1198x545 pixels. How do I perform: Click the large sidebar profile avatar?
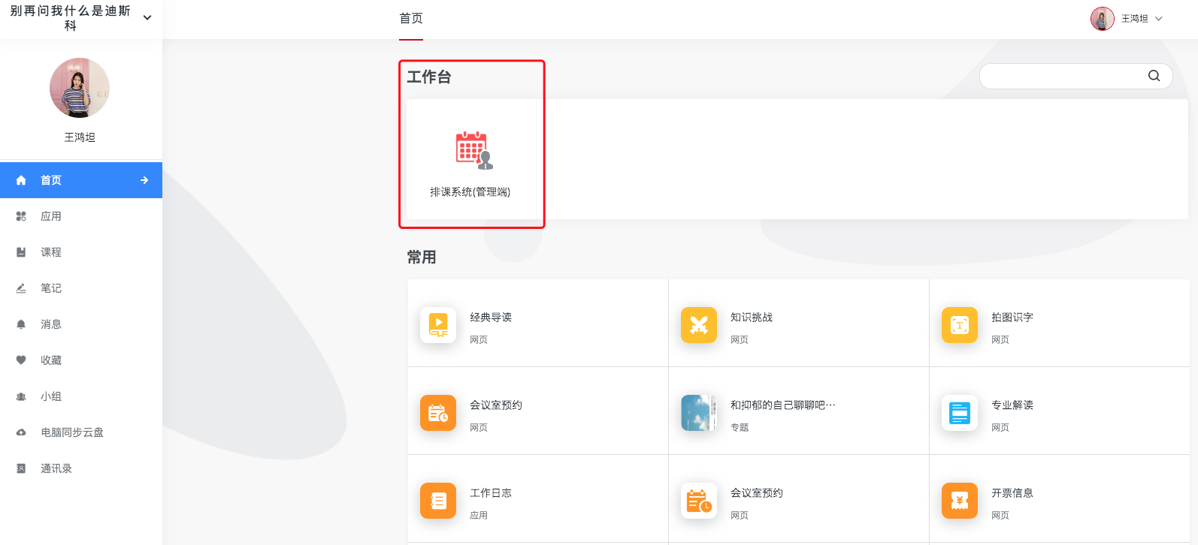(x=80, y=88)
